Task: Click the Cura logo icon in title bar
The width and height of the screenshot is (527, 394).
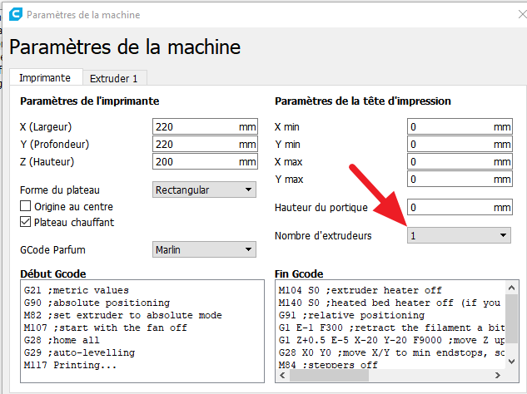Action: (x=14, y=15)
